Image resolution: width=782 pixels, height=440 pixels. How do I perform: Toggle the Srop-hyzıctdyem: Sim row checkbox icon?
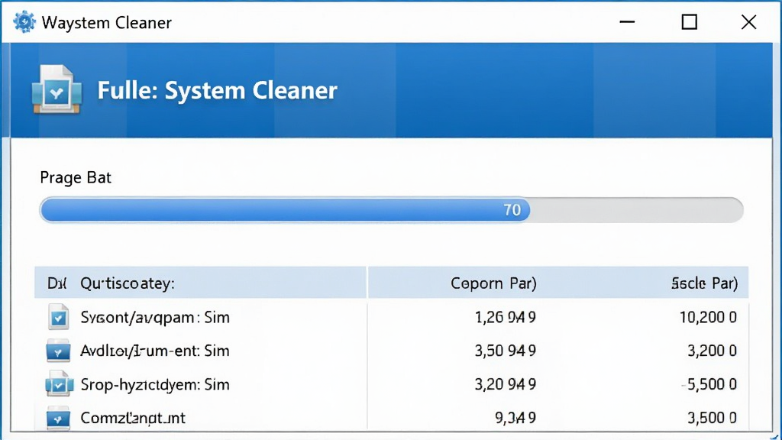click(59, 384)
